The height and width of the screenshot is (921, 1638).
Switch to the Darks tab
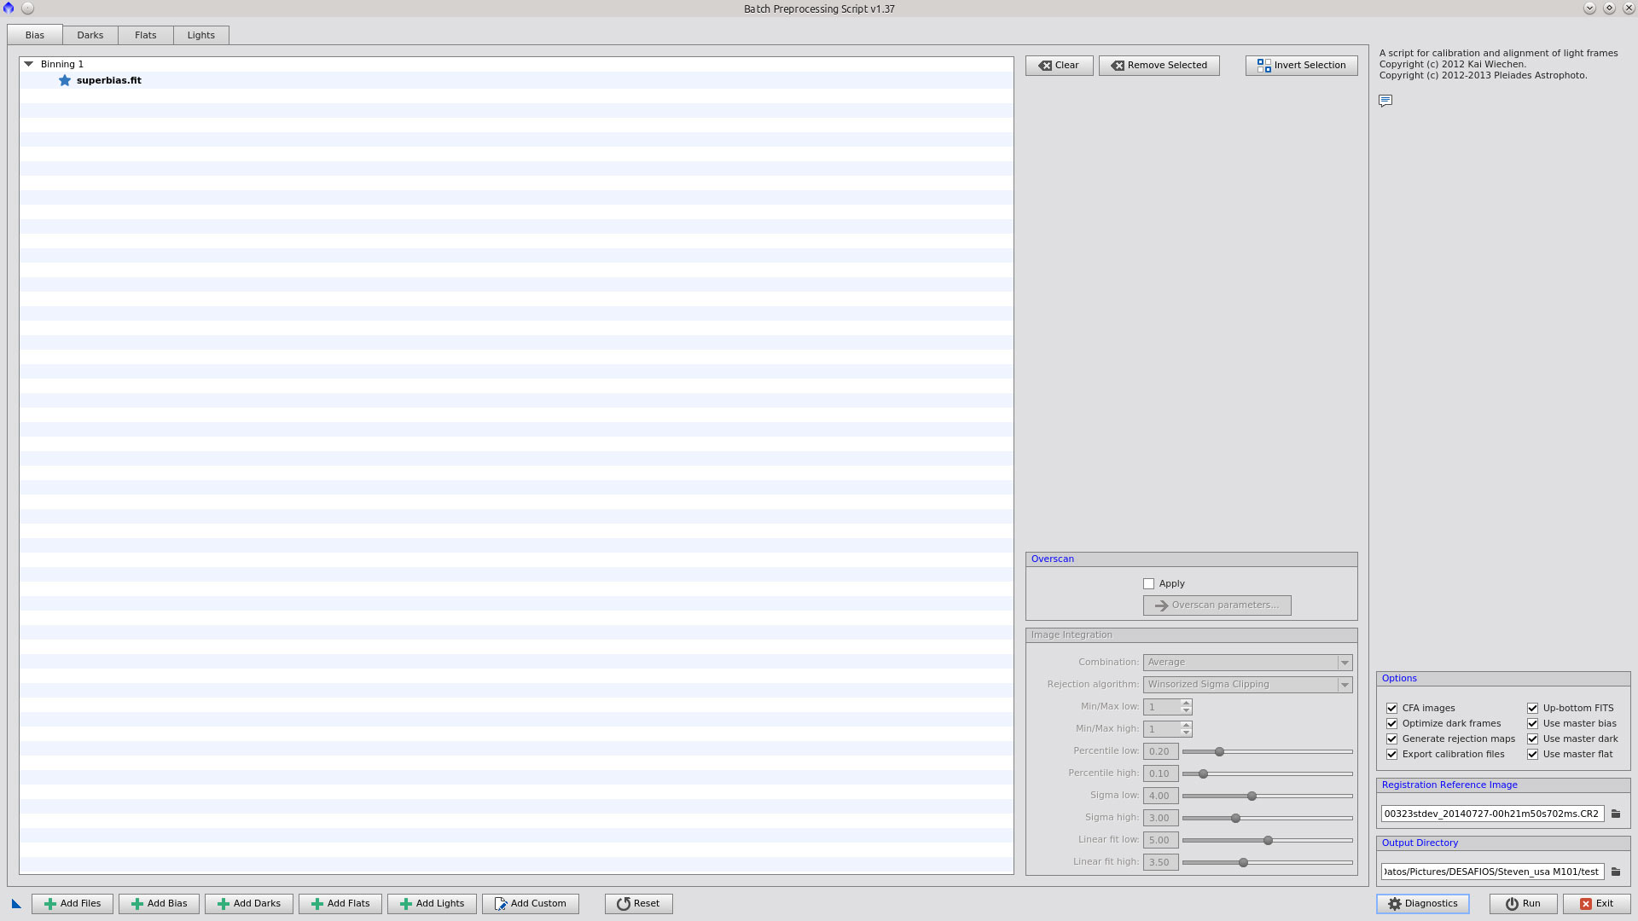tap(90, 35)
